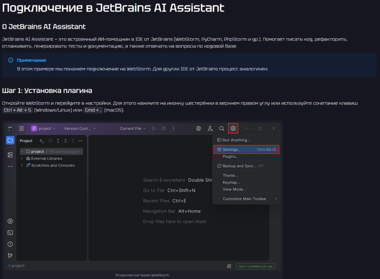Toggle Backup and Sync currently Off
The height and width of the screenshot is (279, 380).
point(243,166)
